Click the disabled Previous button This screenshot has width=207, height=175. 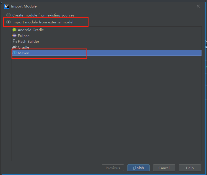(x=113, y=168)
